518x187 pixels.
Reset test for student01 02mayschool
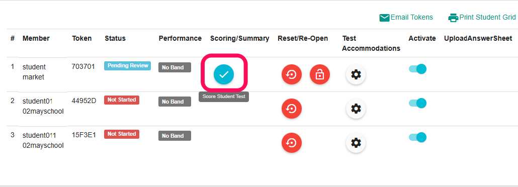[x=291, y=109]
